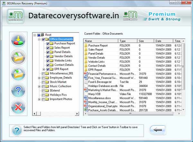Click the Marketing & Market Res file icon
The image size is (193, 142).
tap(86, 90)
